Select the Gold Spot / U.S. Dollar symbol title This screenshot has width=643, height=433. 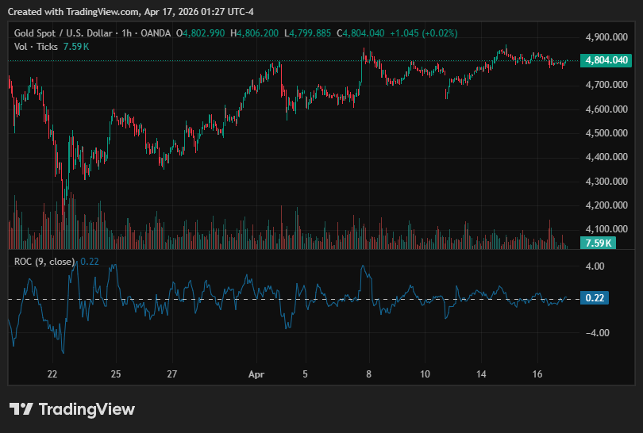[64, 33]
